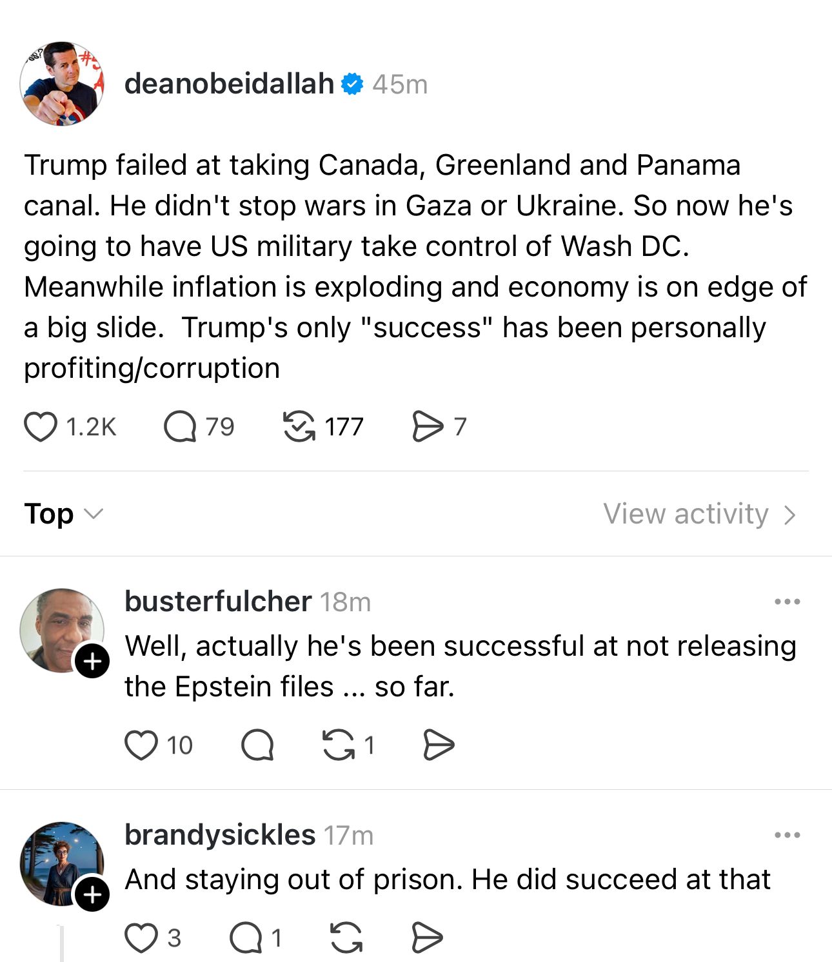The width and height of the screenshot is (832, 962).
Task: Repost busterfulcher's reply
Action: [x=339, y=745]
